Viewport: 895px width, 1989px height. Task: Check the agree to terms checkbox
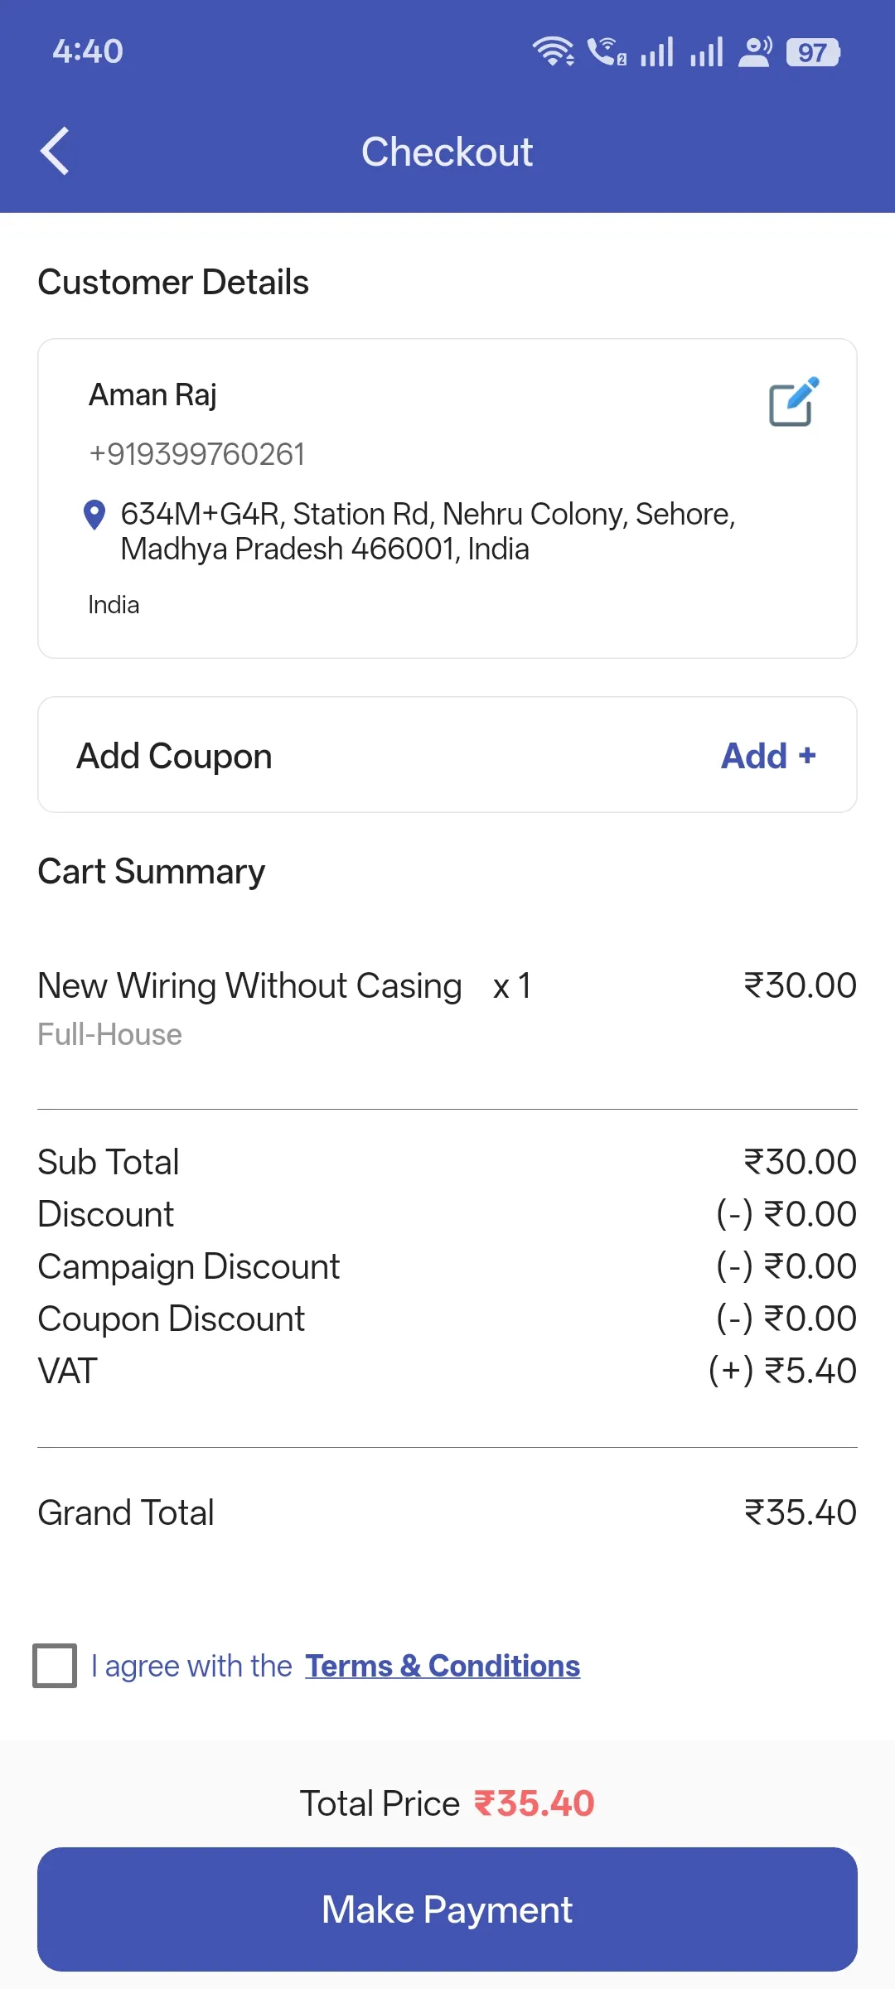(x=55, y=1666)
